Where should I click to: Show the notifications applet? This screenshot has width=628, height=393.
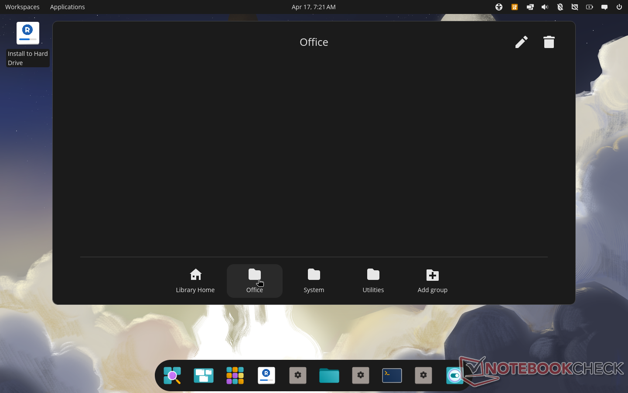604,7
